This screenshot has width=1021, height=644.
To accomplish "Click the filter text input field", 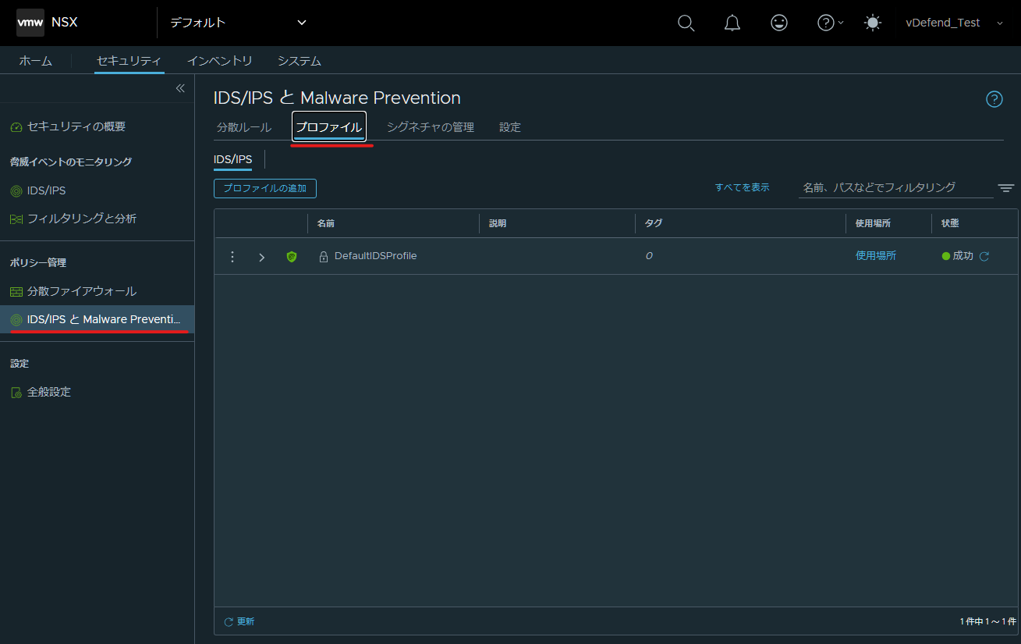I will coord(895,187).
